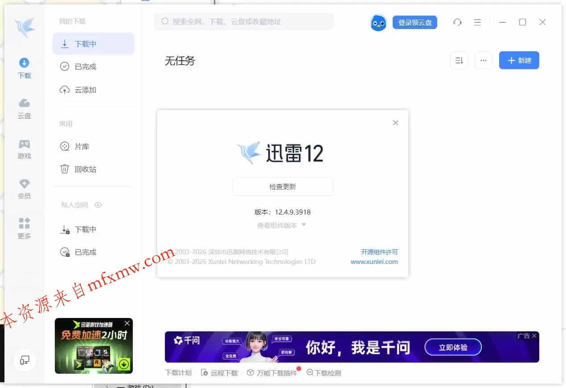Select 下载中 in 私人空间
This screenshot has height=388, width=566.
pyautogui.click(x=94, y=229)
